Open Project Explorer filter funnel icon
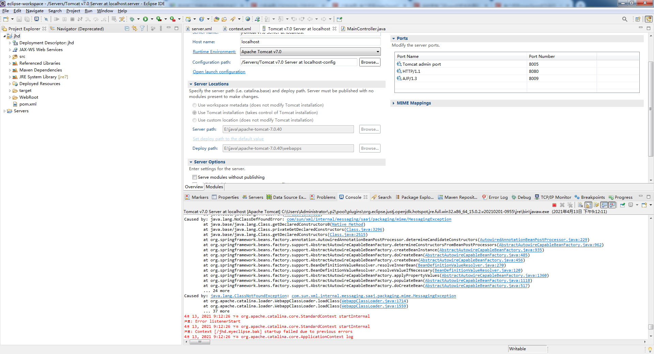This screenshot has height=354, width=654. coord(142,29)
